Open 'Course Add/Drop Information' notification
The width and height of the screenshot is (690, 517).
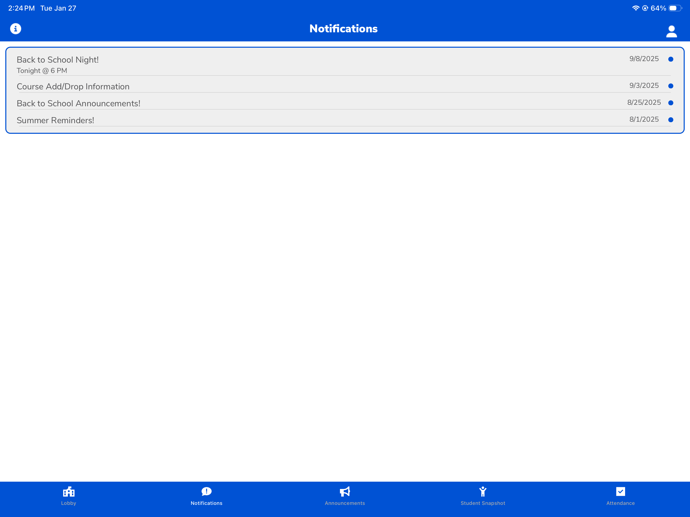345,86
